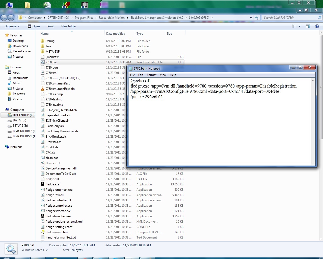Select the fledge-user.chm help file icon
This screenshot has height=259, width=323.
(x=43, y=232)
